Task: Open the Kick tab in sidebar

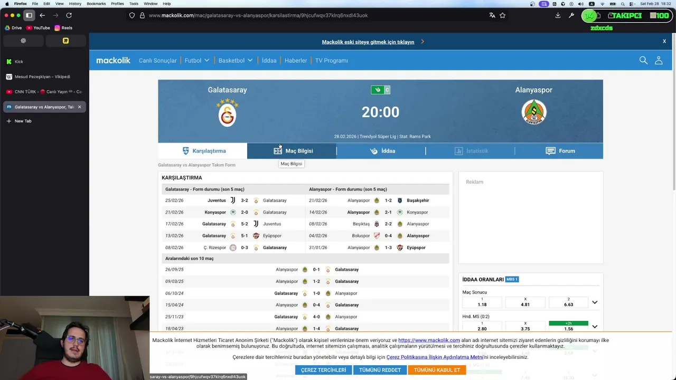Action: click(x=43, y=62)
